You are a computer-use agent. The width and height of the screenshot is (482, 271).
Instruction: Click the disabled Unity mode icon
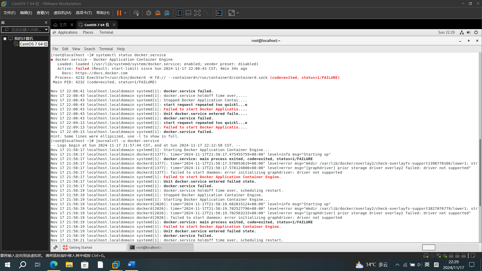point(207,13)
